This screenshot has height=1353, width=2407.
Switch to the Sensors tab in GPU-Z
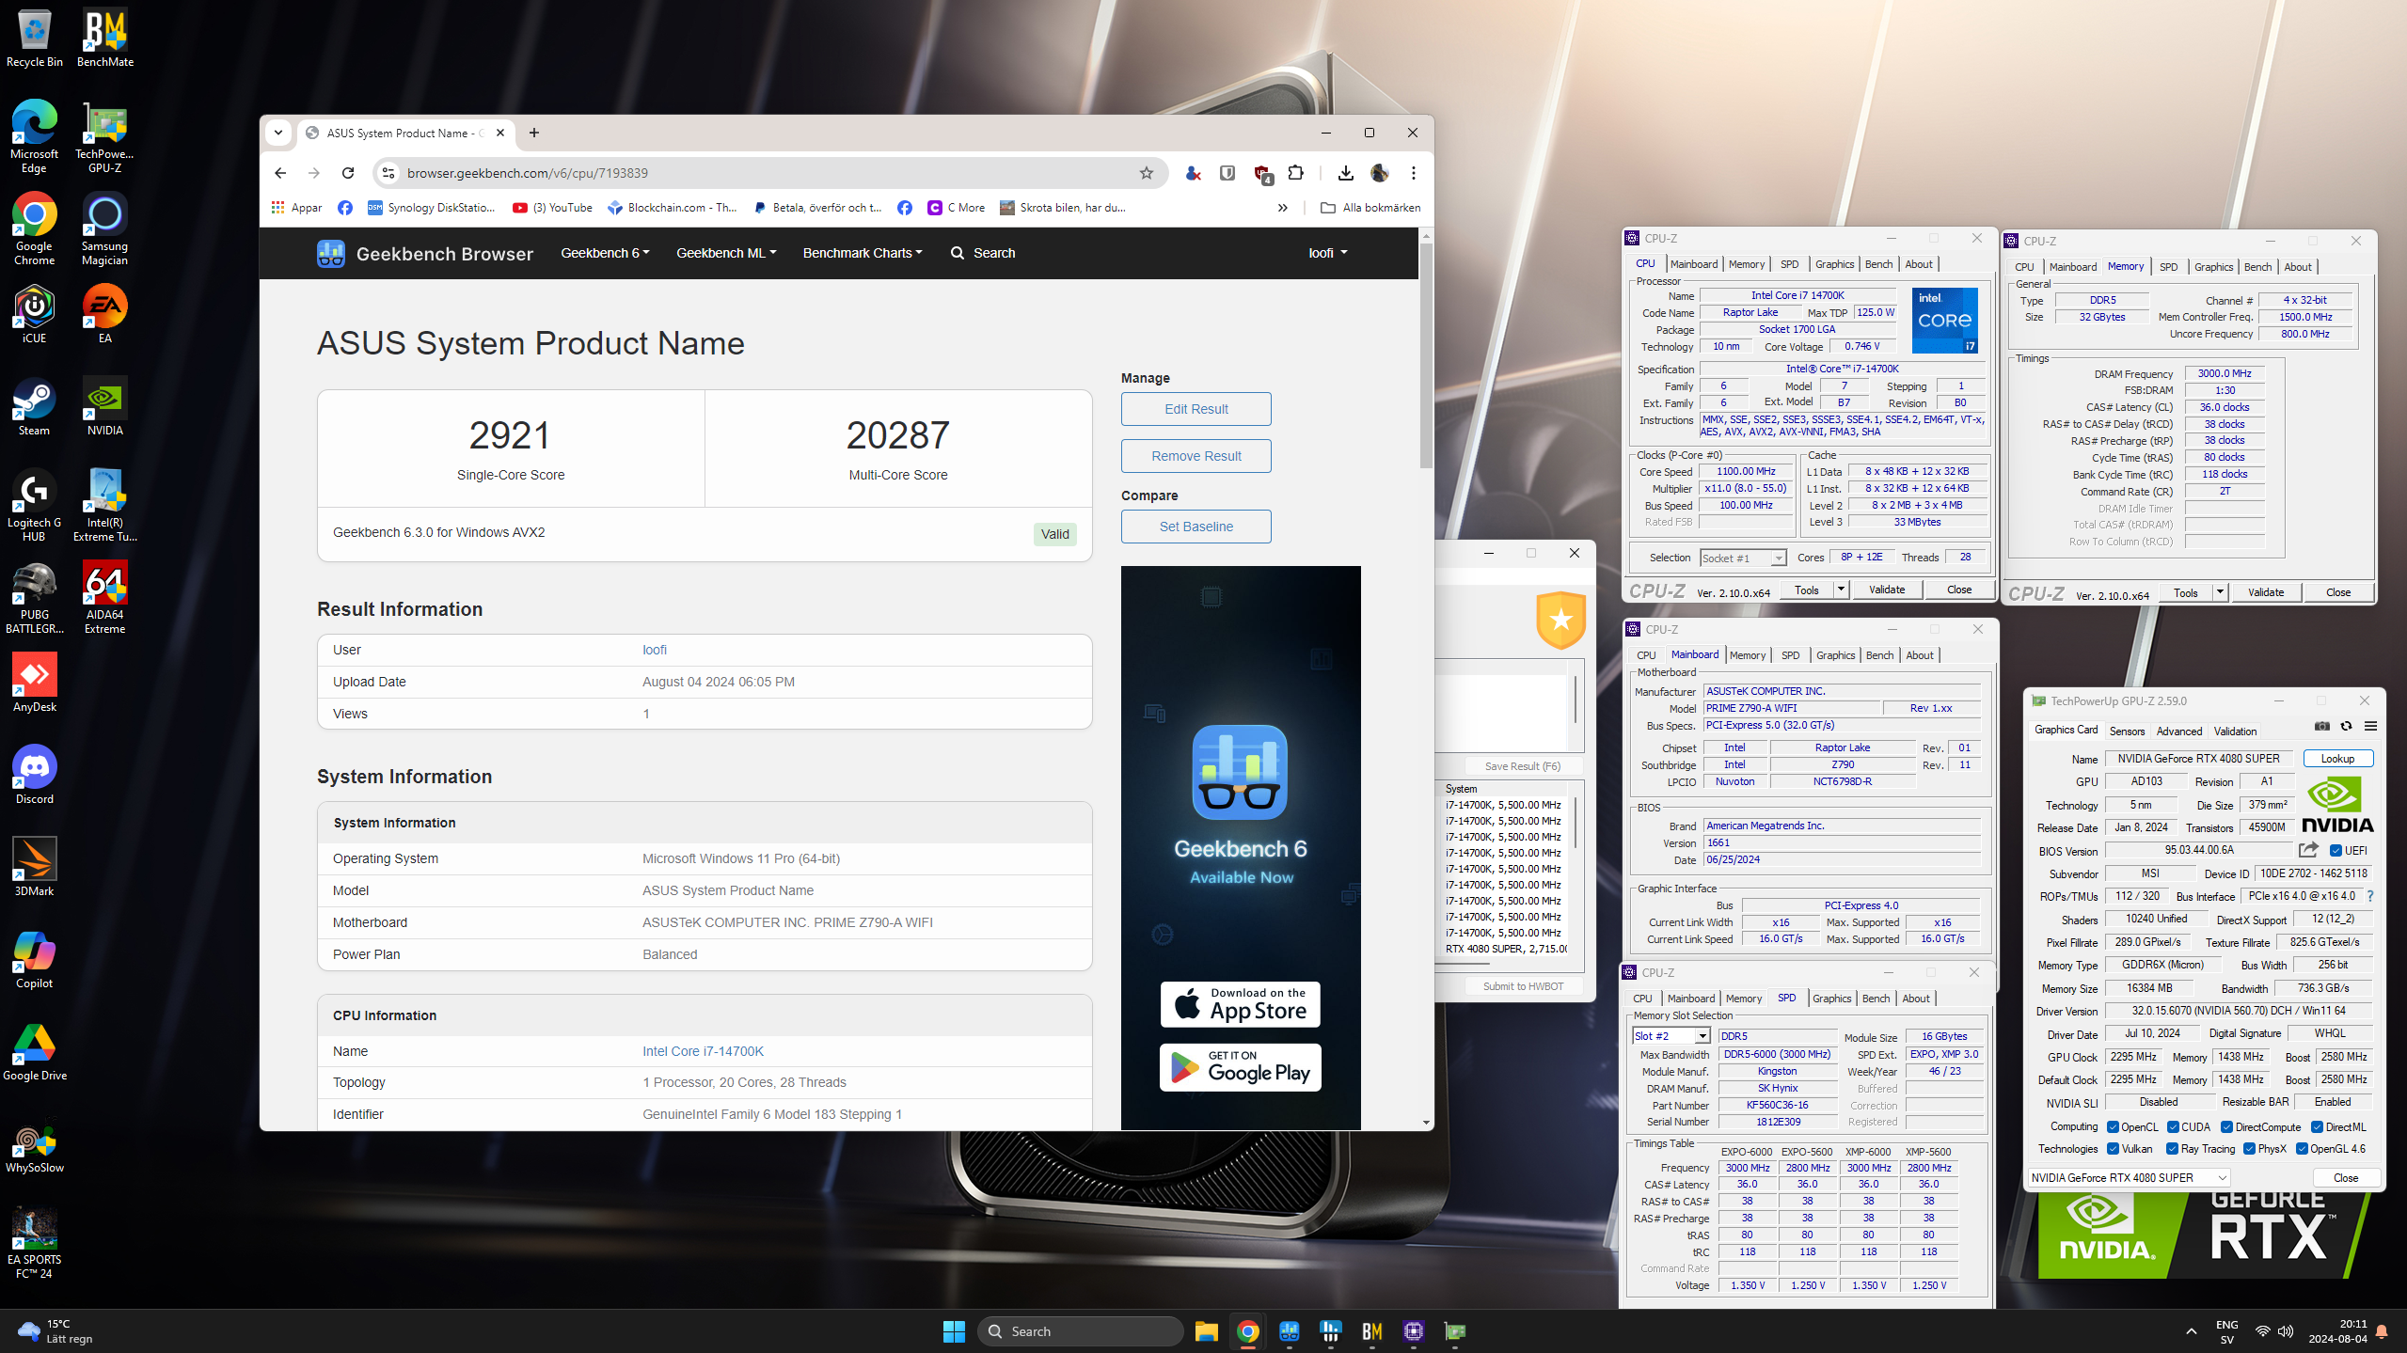(x=2127, y=731)
